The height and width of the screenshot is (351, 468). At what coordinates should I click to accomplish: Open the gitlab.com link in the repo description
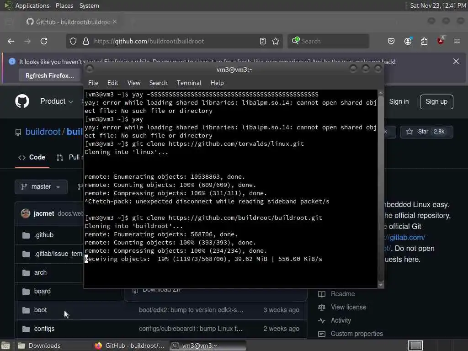[405, 238]
